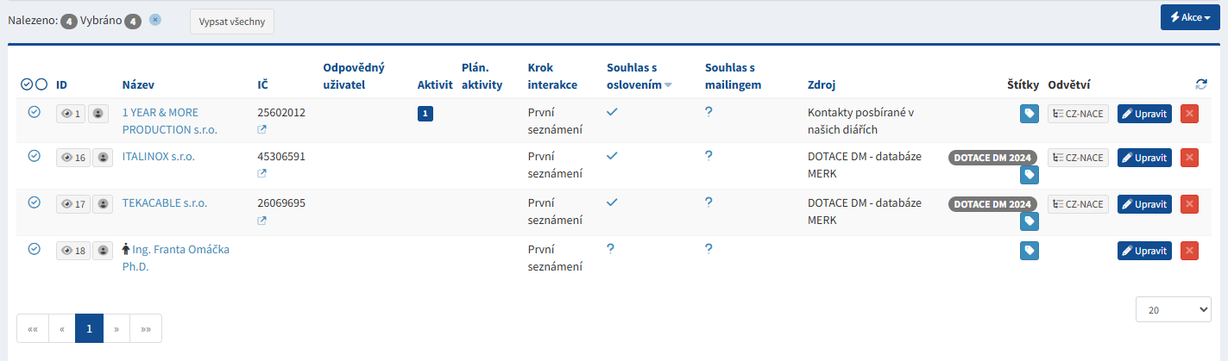Click the DOTACE DM 2024 tag on the TEKACABLE row
Screen dimensions: 1228x361
click(992, 204)
